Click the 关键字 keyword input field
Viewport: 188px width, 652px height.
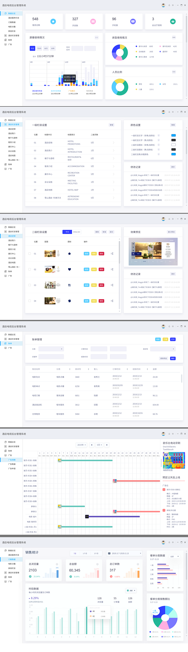click(51, 357)
